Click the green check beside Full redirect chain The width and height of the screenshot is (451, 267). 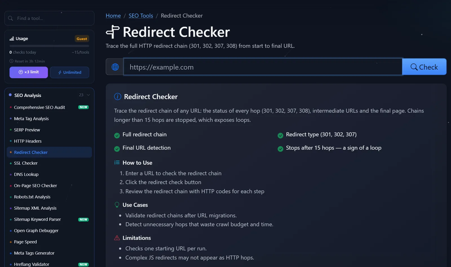pyautogui.click(x=117, y=135)
